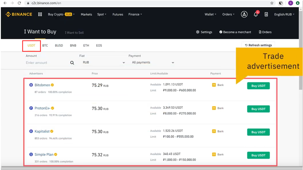The width and height of the screenshot is (303, 170).
Task: Click the Enter amount input field
Action: (x=47, y=63)
